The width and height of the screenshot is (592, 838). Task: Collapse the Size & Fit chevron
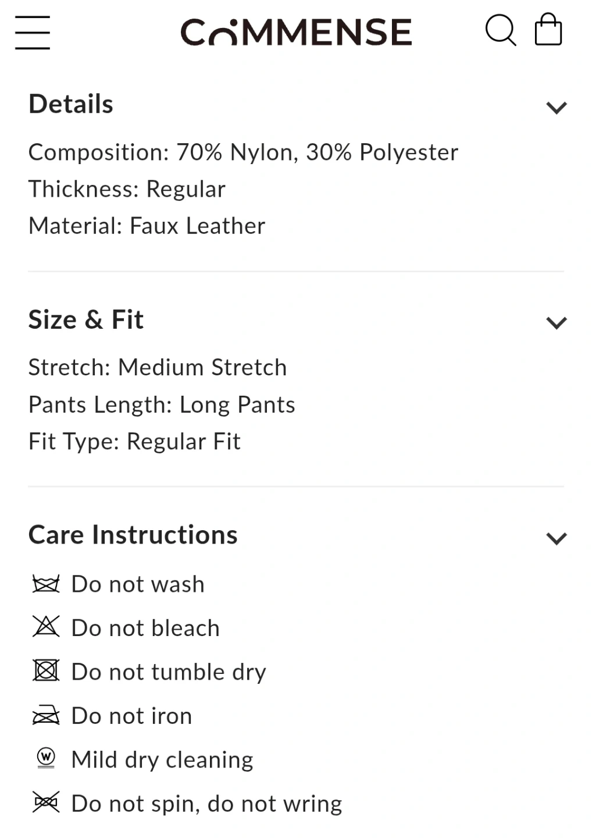click(x=556, y=323)
